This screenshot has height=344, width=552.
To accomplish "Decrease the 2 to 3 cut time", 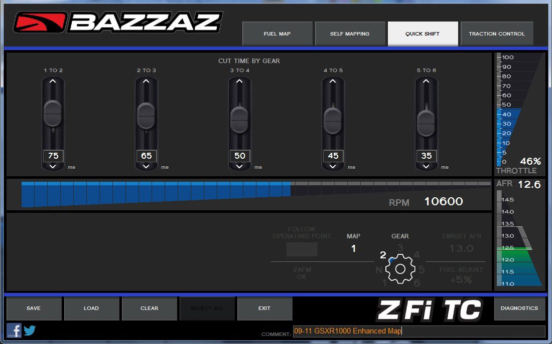I will pos(146,167).
